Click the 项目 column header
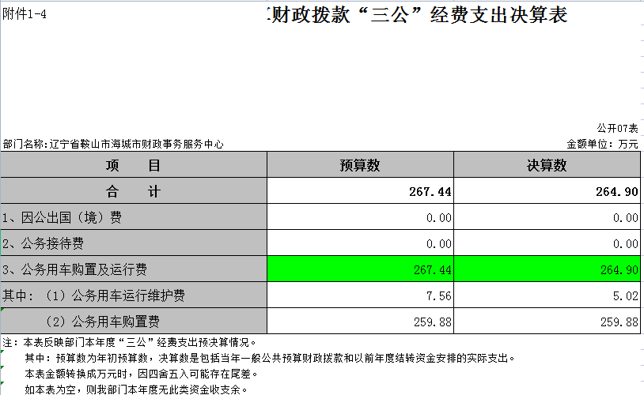The height and width of the screenshot is (395, 644). click(x=134, y=165)
